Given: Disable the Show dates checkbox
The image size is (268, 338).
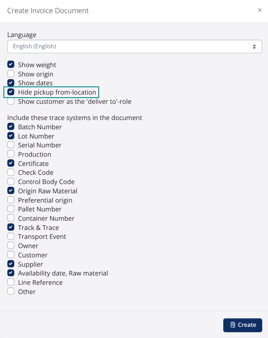Looking at the screenshot, I should pyautogui.click(x=11, y=83).
